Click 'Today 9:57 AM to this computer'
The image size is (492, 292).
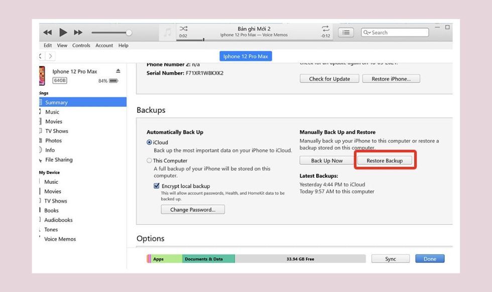click(x=337, y=191)
